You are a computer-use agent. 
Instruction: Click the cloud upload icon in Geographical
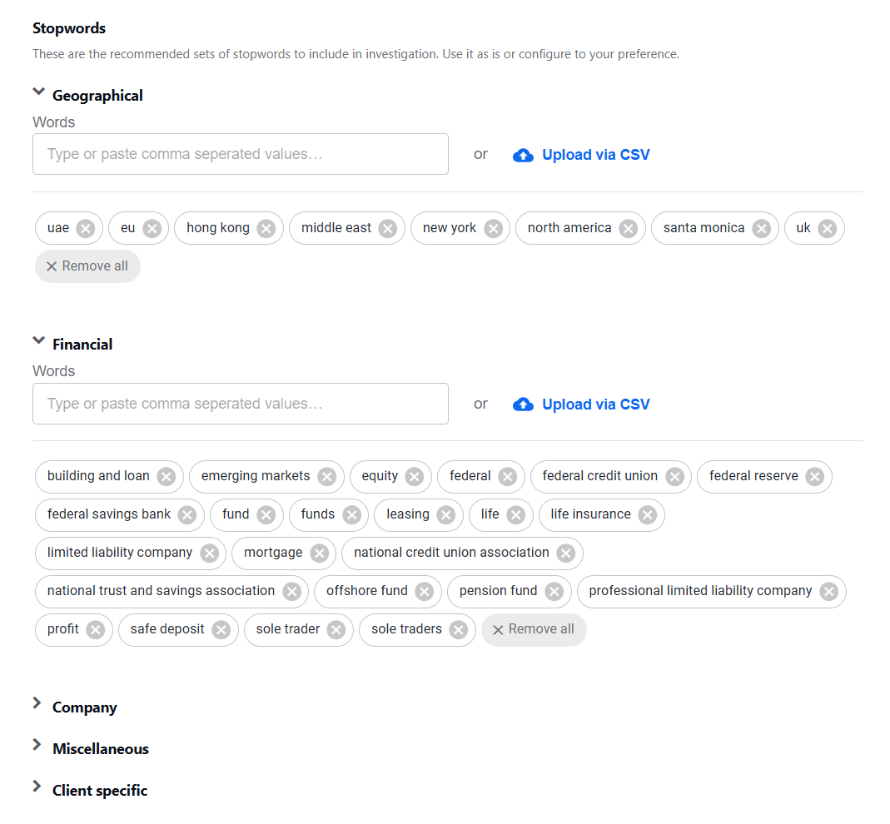[x=523, y=156]
